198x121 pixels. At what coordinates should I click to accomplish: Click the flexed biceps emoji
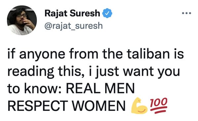point(139,106)
